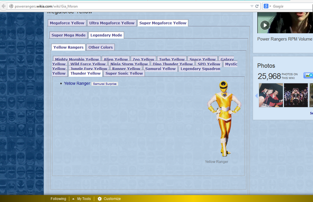Click the Yellow Ranger image caption
Screen dimensions: 313x202
(x=216, y=162)
